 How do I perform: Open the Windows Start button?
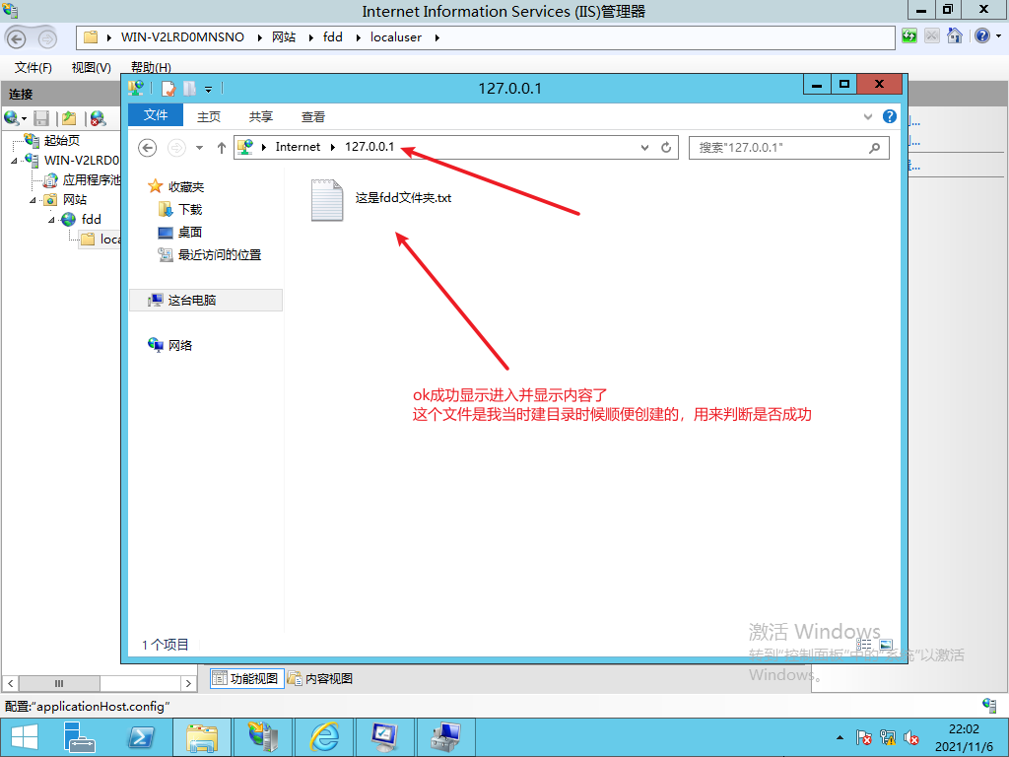point(24,737)
